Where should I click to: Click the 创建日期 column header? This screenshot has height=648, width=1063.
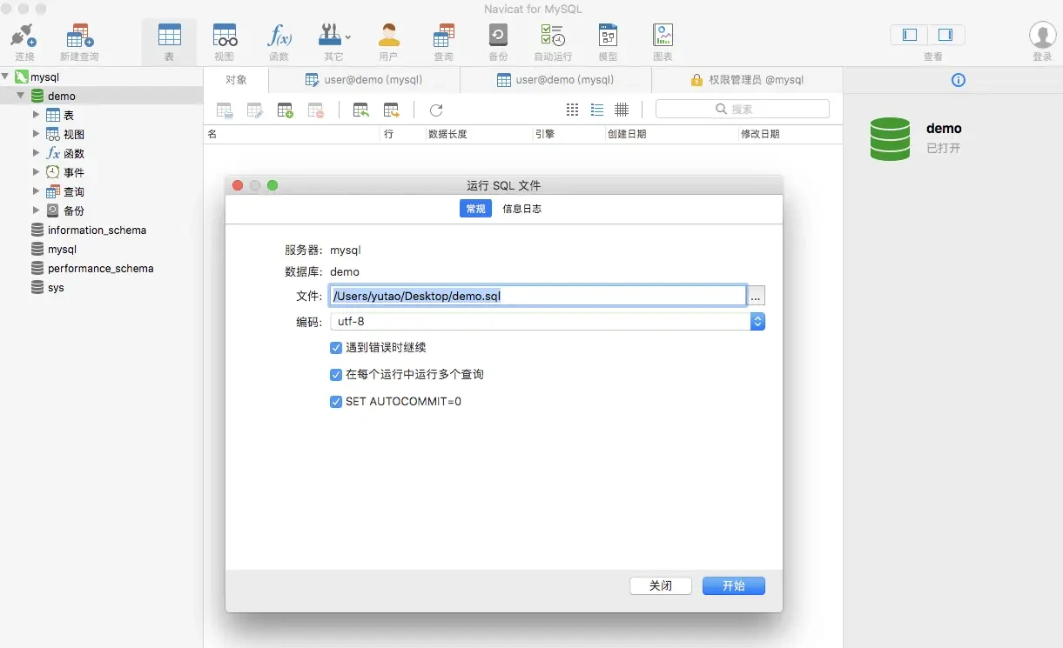[671, 135]
